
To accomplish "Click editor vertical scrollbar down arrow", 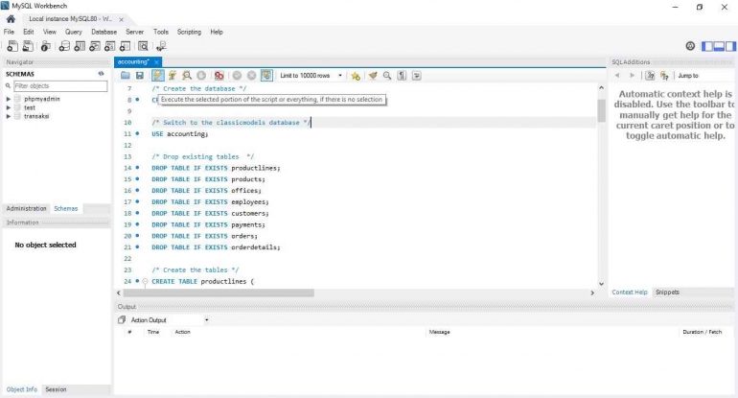I will tap(601, 284).
